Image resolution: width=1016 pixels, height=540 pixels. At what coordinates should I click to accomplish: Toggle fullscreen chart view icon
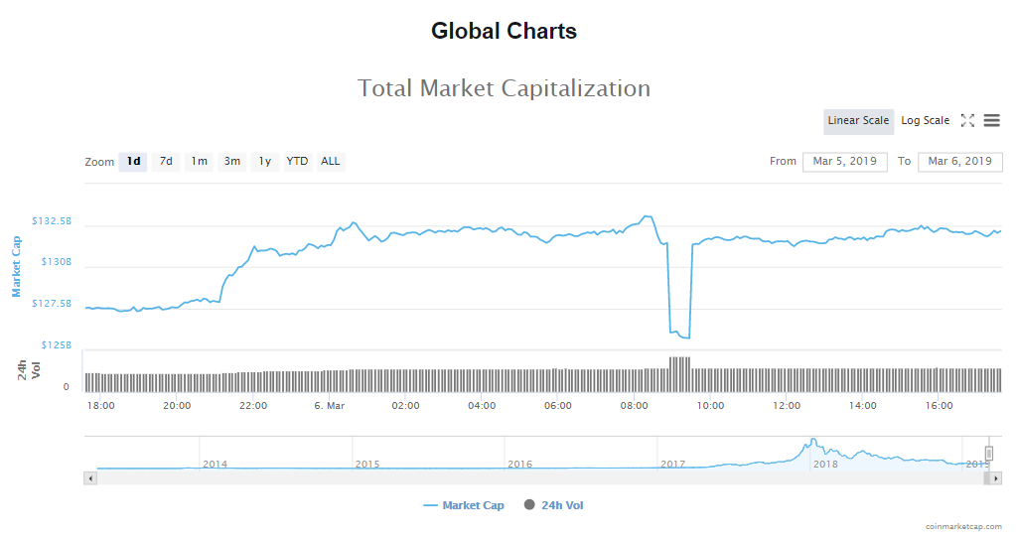tap(967, 121)
